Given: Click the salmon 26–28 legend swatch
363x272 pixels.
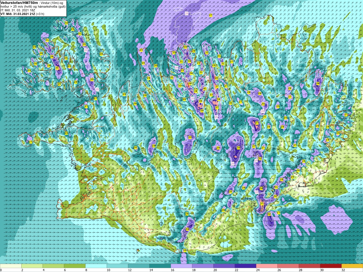Looking at the screenshot, I should [288, 266].
